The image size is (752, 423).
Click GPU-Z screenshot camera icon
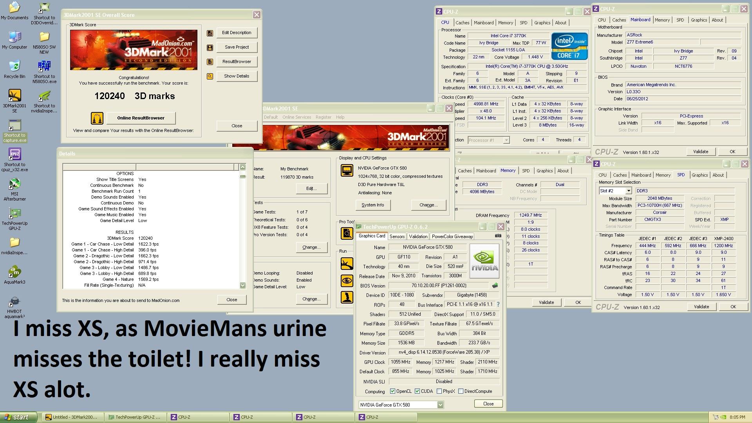pos(498,236)
